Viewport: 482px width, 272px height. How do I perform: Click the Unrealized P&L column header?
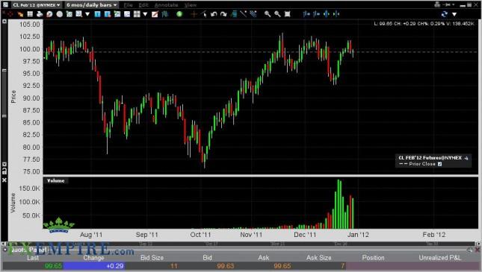(440, 258)
